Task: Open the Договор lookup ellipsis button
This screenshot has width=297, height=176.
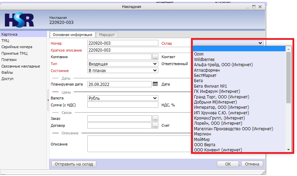Action: (155, 126)
